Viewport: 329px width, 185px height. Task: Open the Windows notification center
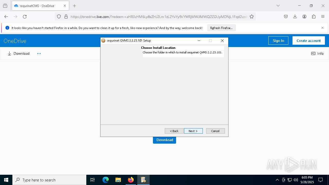pos(321,180)
